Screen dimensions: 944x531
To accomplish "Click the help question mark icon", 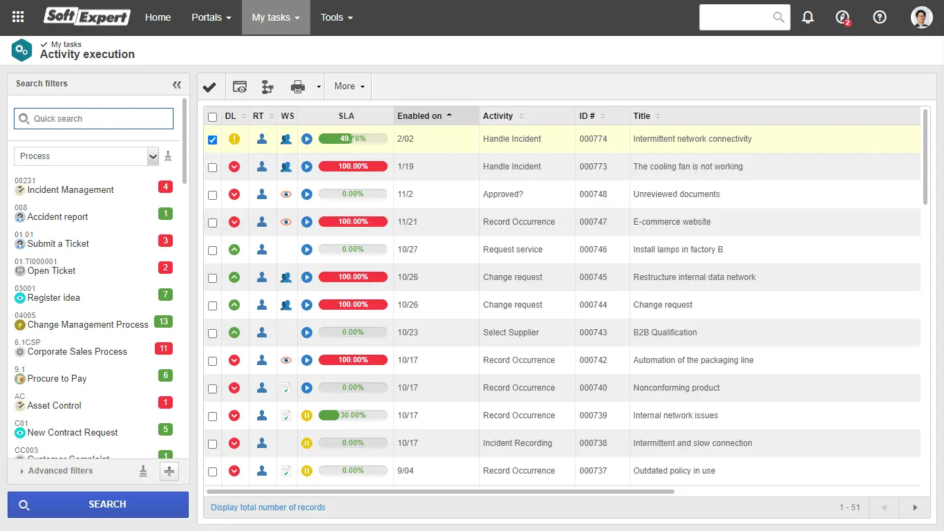I will click(x=880, y=17).
